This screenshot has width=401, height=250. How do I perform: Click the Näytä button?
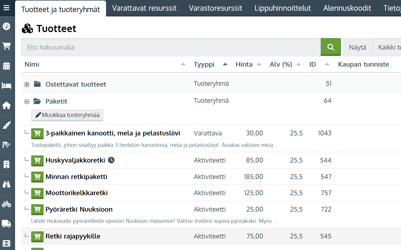pos(357,47)
